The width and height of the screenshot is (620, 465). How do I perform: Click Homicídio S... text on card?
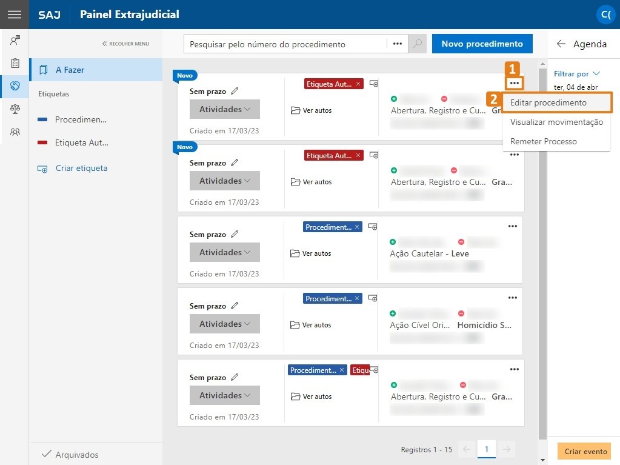coord(484,325)
